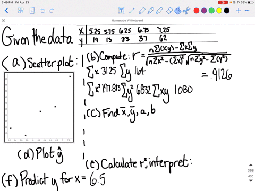Go to previous page with up arrow

251,165
